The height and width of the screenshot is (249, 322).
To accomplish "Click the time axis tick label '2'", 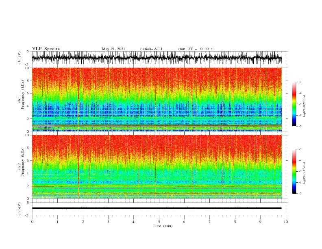I will click(83, 222).
